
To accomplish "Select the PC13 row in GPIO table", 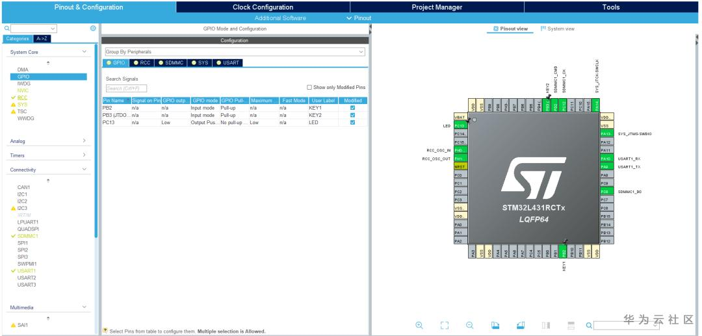I will [x=235, y=122].
